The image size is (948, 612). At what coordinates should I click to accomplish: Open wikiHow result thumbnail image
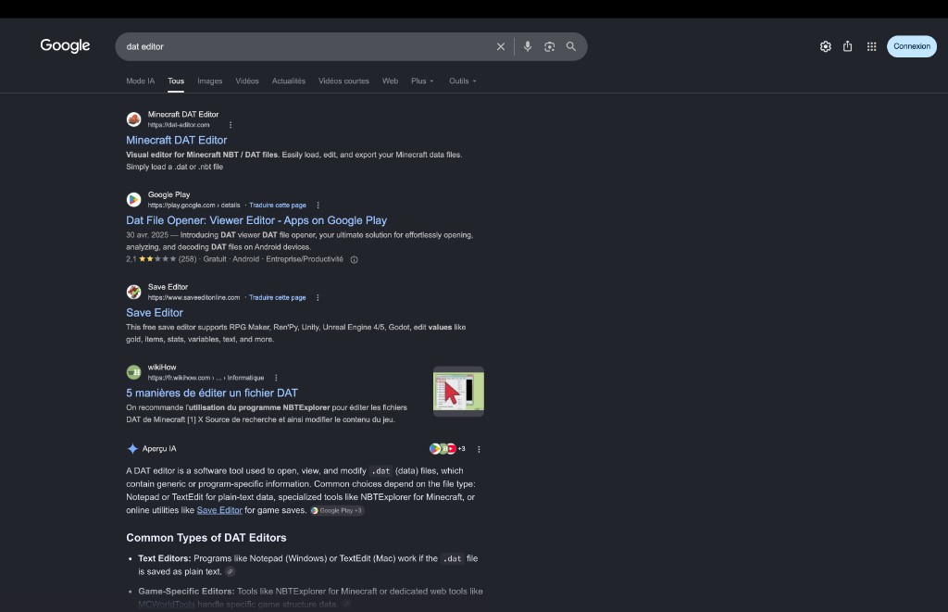pos(458,392)
